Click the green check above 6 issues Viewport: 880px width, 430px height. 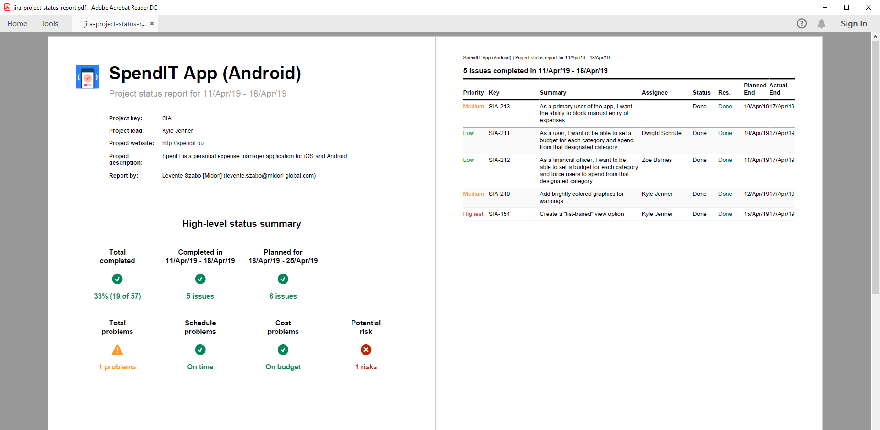pos(283,279)
